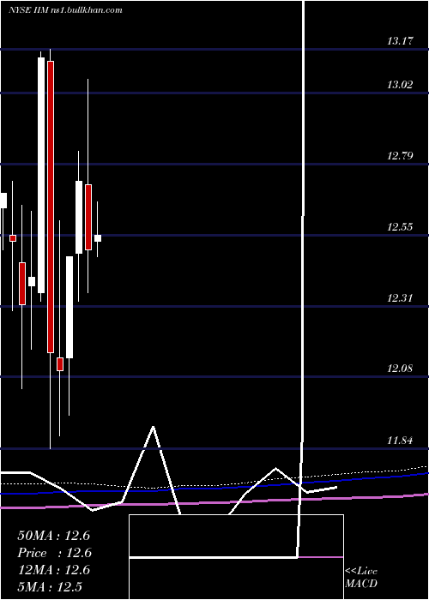Click the 13.17 price level label
The width and height of the screenshot is (429, 600).
(x=400, y=40)
